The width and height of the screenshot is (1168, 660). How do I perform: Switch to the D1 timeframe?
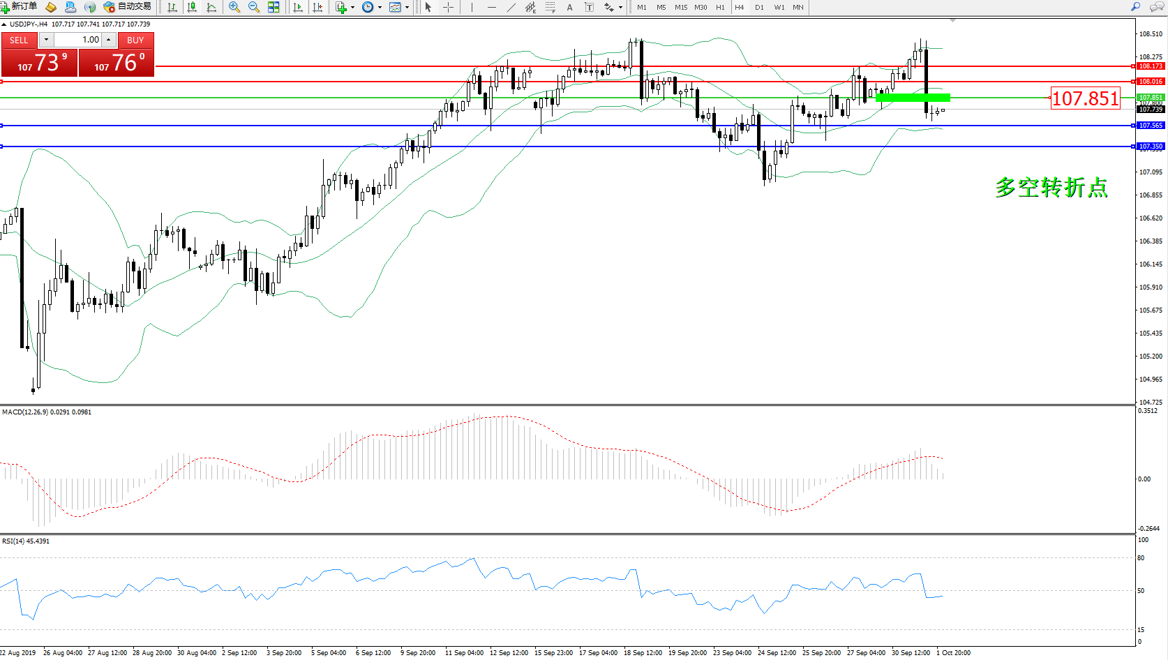759,7
